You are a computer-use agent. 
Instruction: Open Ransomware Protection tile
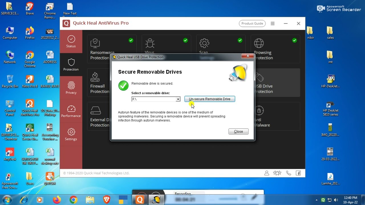point(112,49)
